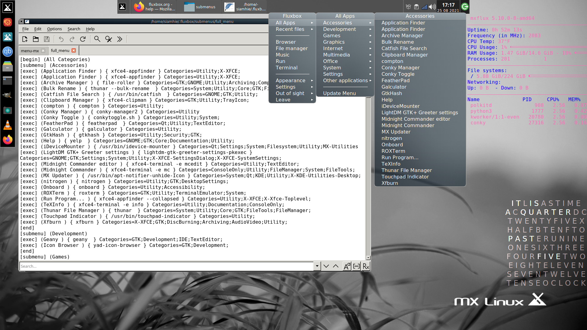Image resolution: width=587 pixels, height=330 pixels.
Task: Open the screenshot camera dock icon
Action: [8, 110]
